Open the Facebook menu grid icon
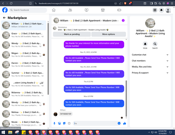Image resolution: width=175 pixels, height=135 pixels. pyautogui.click(x=155, y=10)
